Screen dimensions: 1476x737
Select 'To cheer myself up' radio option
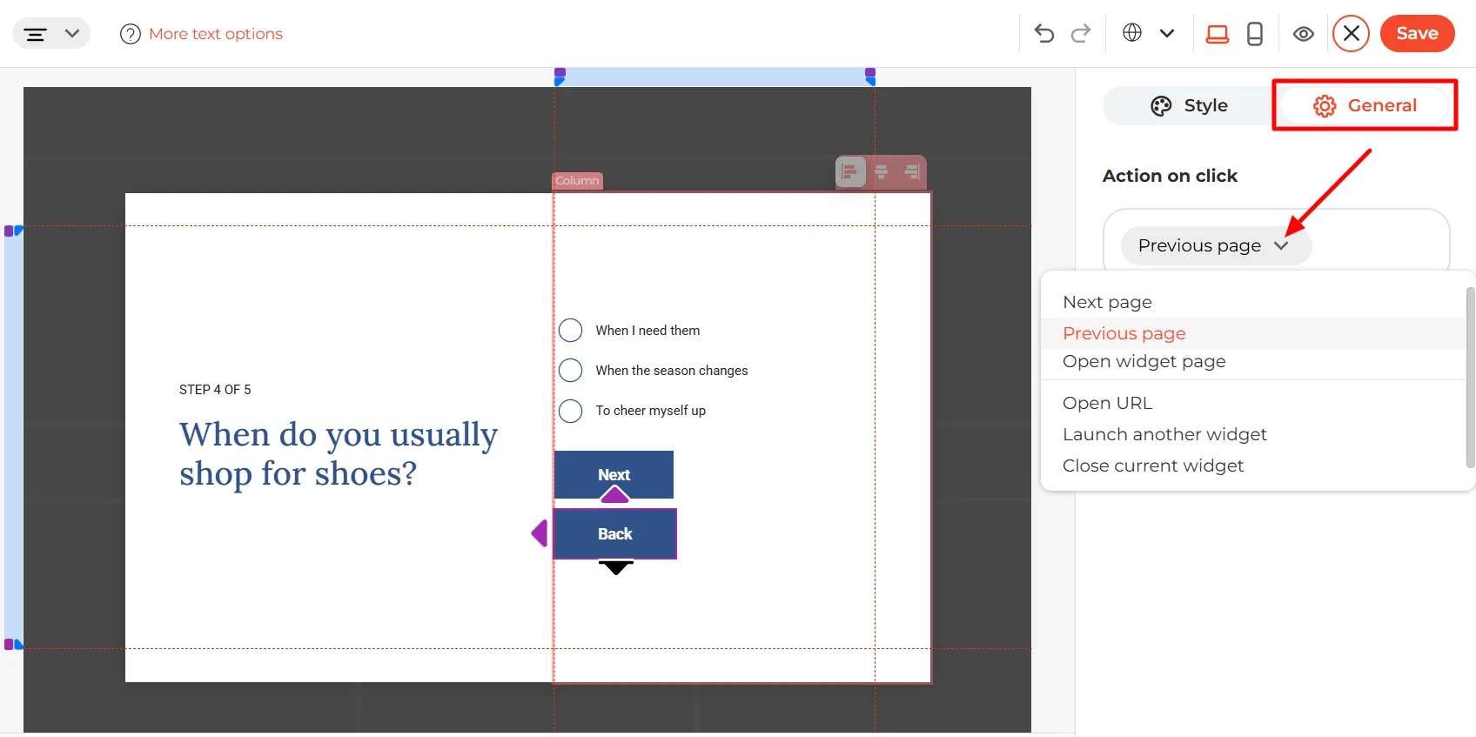[x=570, y=411]
